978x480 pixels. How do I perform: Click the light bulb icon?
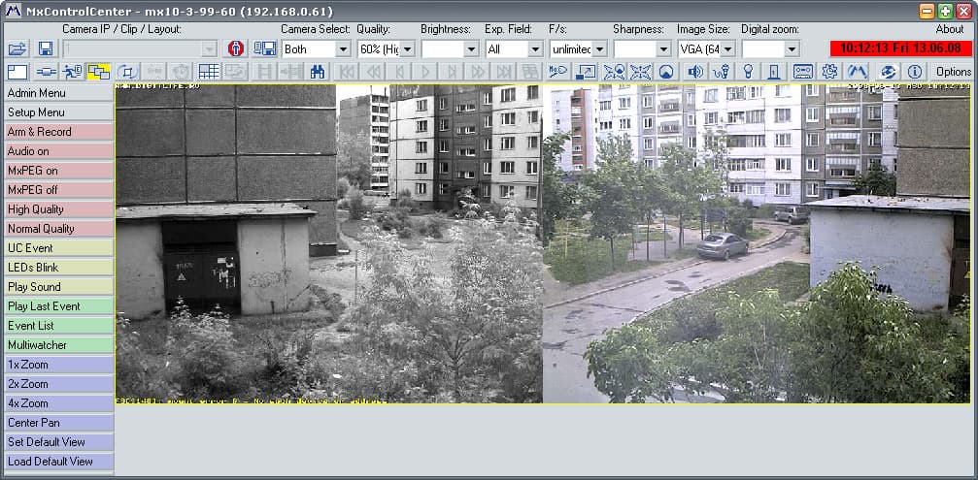pyautogui.click(x=749, y=72)
